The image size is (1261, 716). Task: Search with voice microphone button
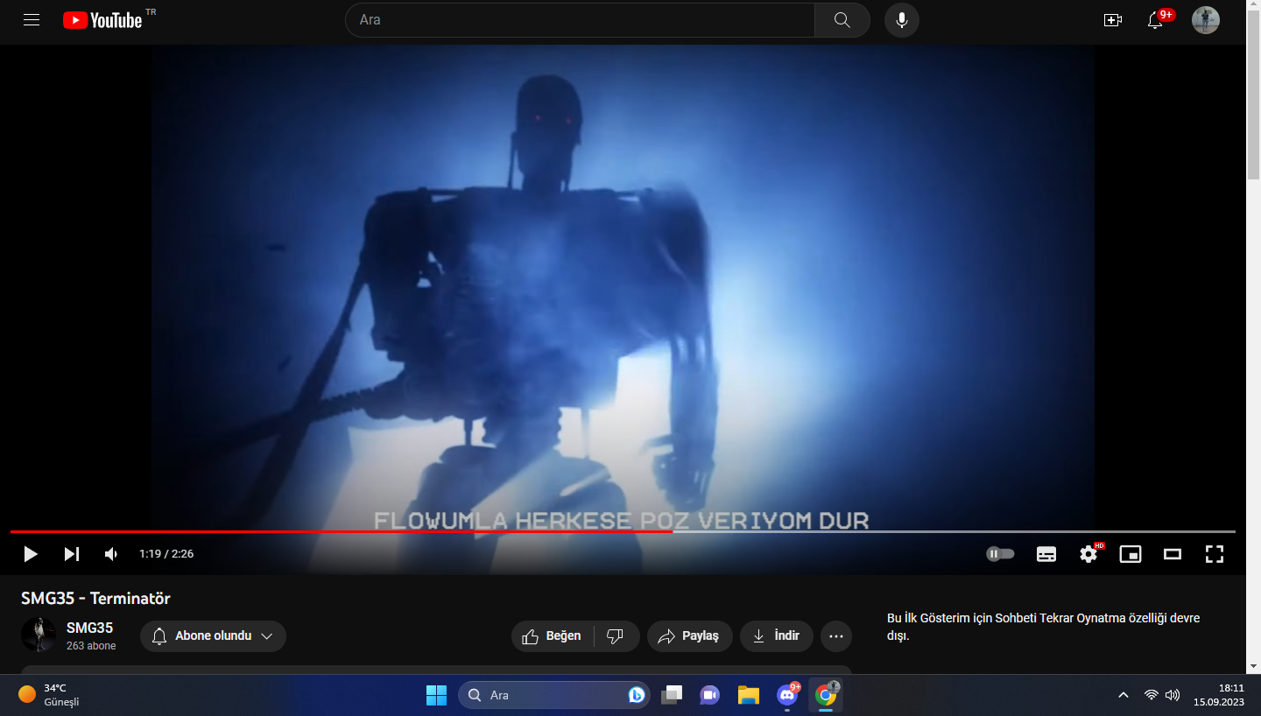[901, 20]
